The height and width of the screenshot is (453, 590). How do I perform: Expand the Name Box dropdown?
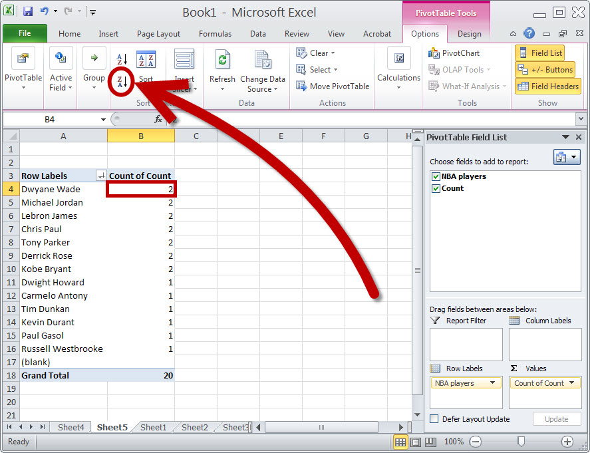pyautogui.click(x=103, y=120)
